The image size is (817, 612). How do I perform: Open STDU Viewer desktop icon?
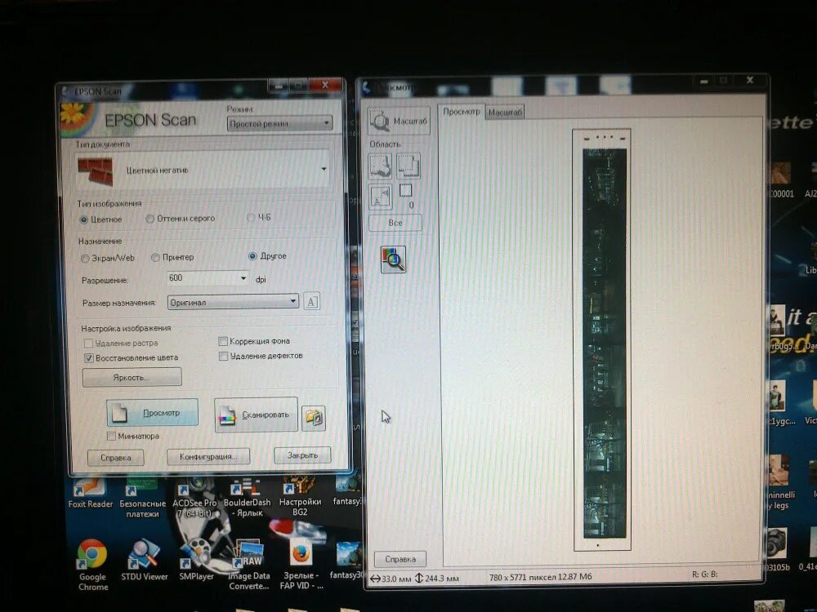coord(145,561)
